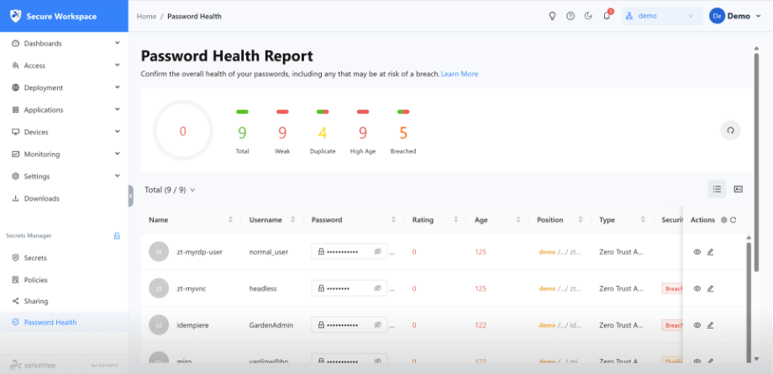Screen dimensions: 773x374
Task: Click the zt-myvnc name cell
Action: point(192,288)
